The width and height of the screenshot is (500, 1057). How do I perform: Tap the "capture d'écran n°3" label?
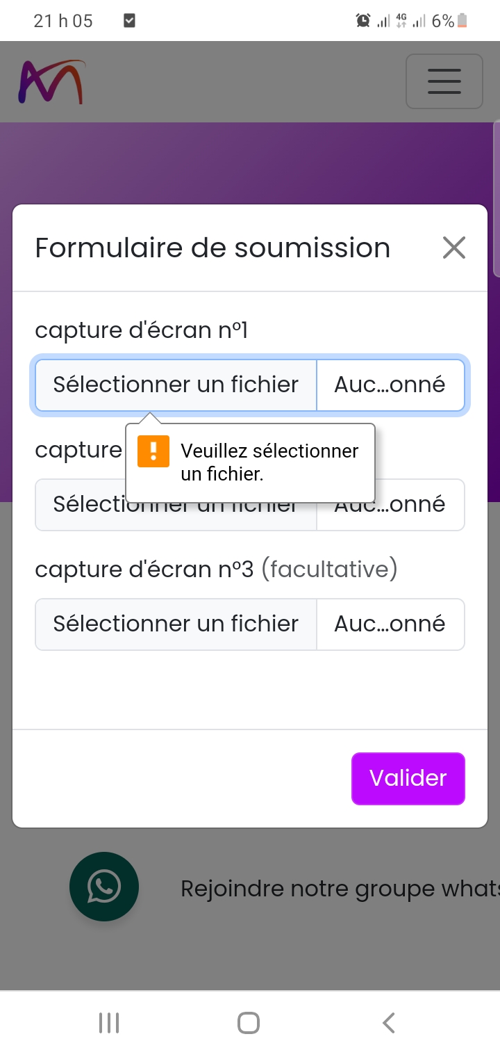144,569
